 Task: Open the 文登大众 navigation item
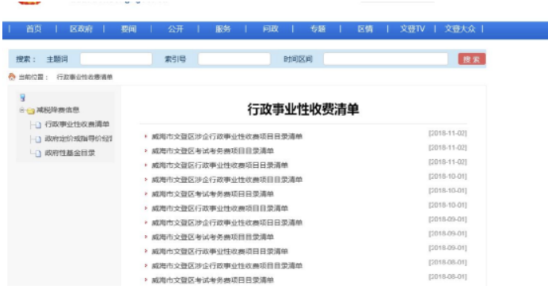[460, 29]
